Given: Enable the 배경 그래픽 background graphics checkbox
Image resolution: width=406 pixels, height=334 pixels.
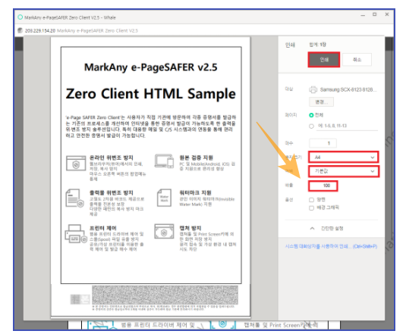Looking at the screenshot, I should [x=311, y=208].
